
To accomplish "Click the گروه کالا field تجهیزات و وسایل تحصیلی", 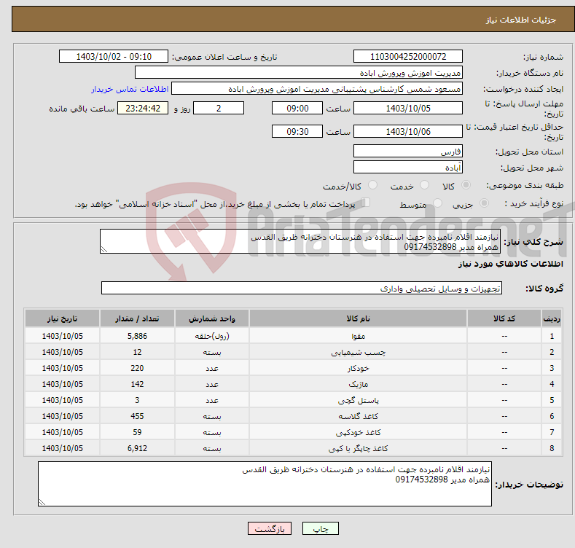I will pyautogui.click(x=302, y=289).
